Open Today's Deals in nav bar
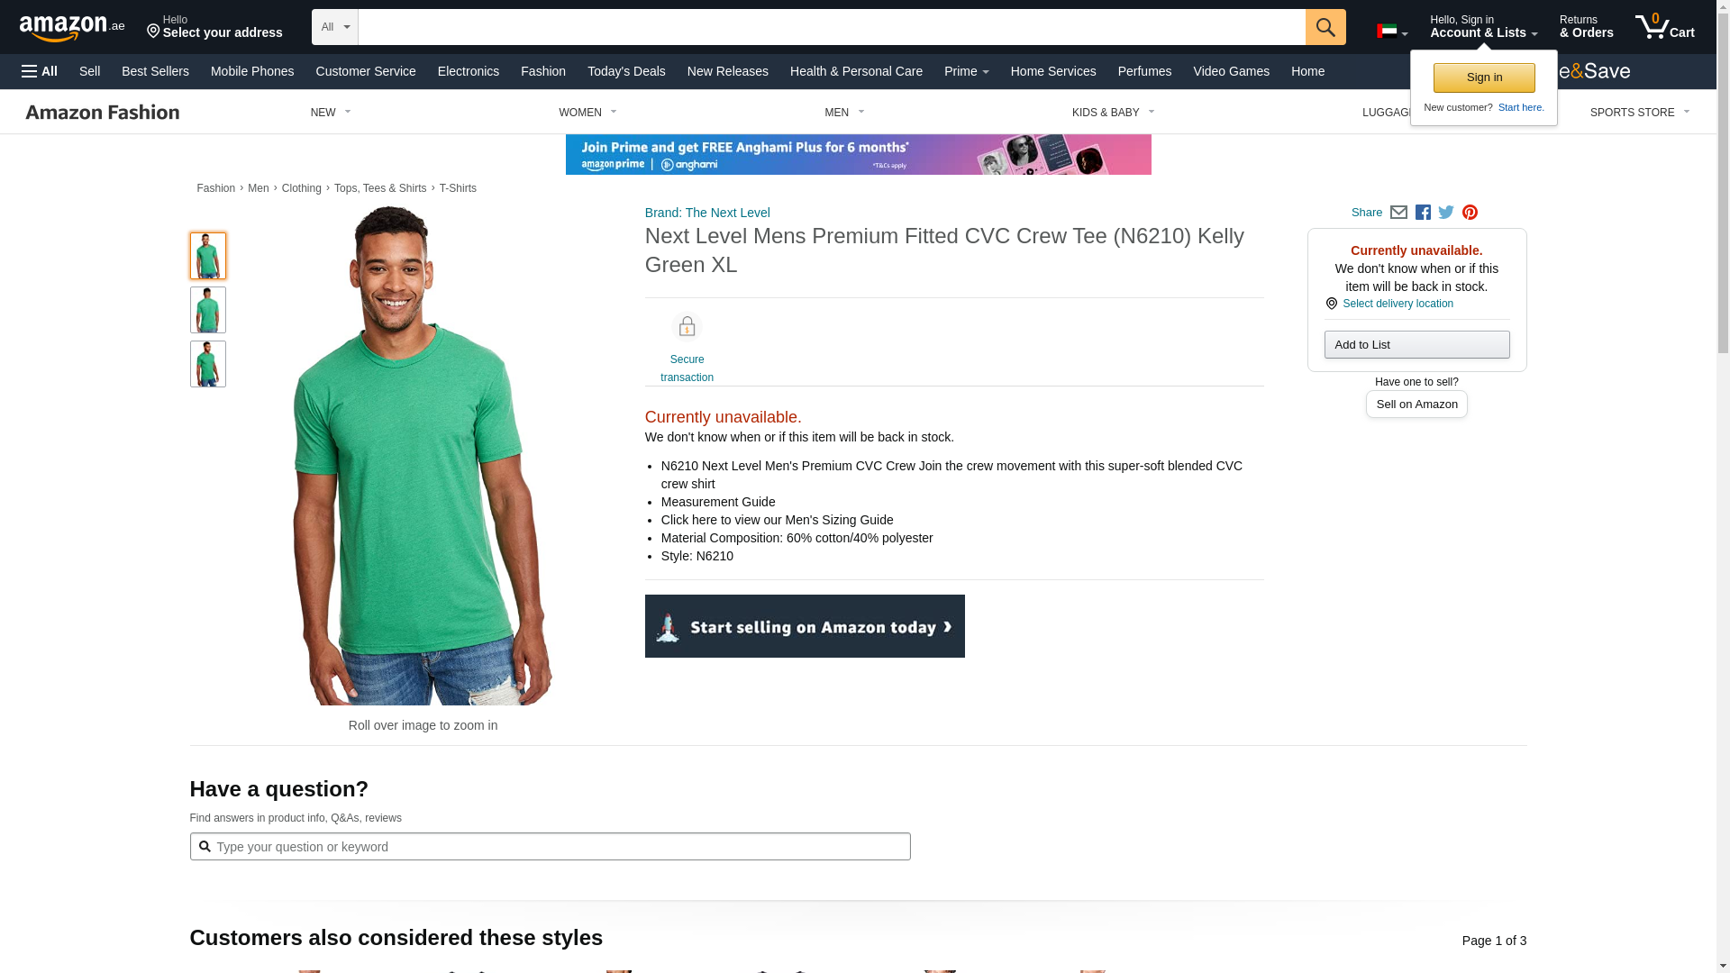Image resolution: width=1730 pixels, height=973 pixels. coord(626,71)
